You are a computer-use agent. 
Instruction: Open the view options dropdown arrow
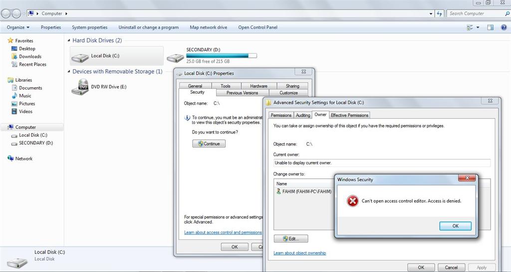[x=478, y=28]
